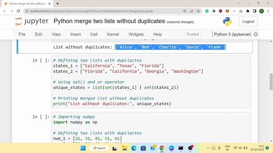The width and height of the screenshot is (273, 153).
Task: Open the colorful pinwheel extension icon
Action: [x=214, y=11]
